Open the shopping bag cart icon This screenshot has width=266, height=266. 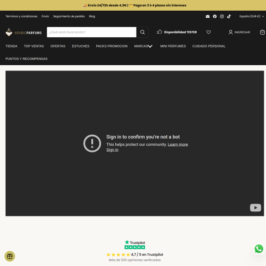click(x=262, y=32)
